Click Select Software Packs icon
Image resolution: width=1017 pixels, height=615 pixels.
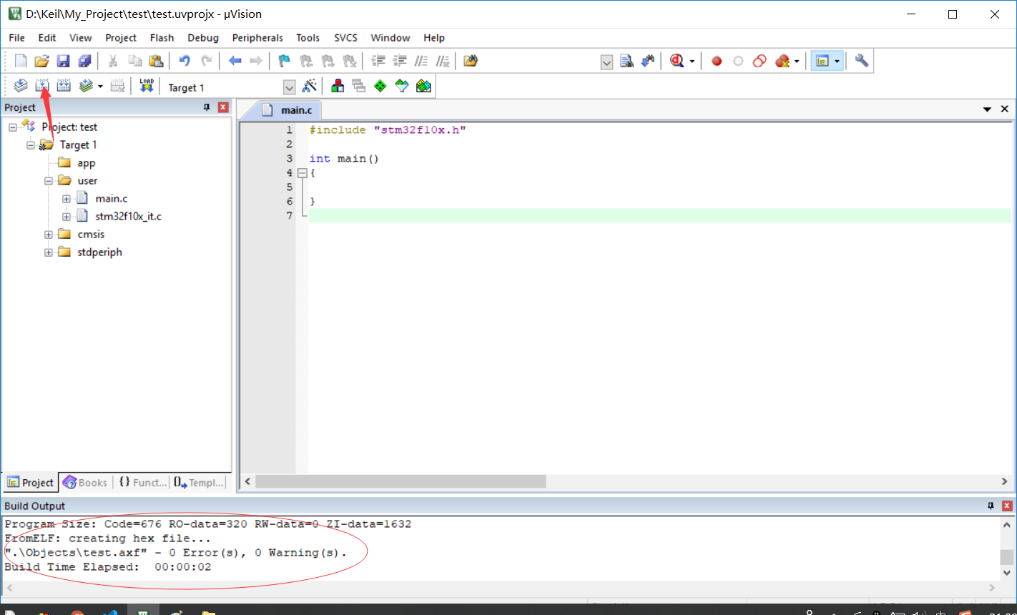pyautogui.click(x=402, y=87)
